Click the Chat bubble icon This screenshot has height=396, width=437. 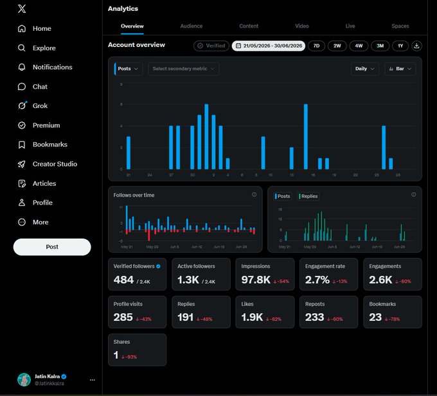point(22,87)
